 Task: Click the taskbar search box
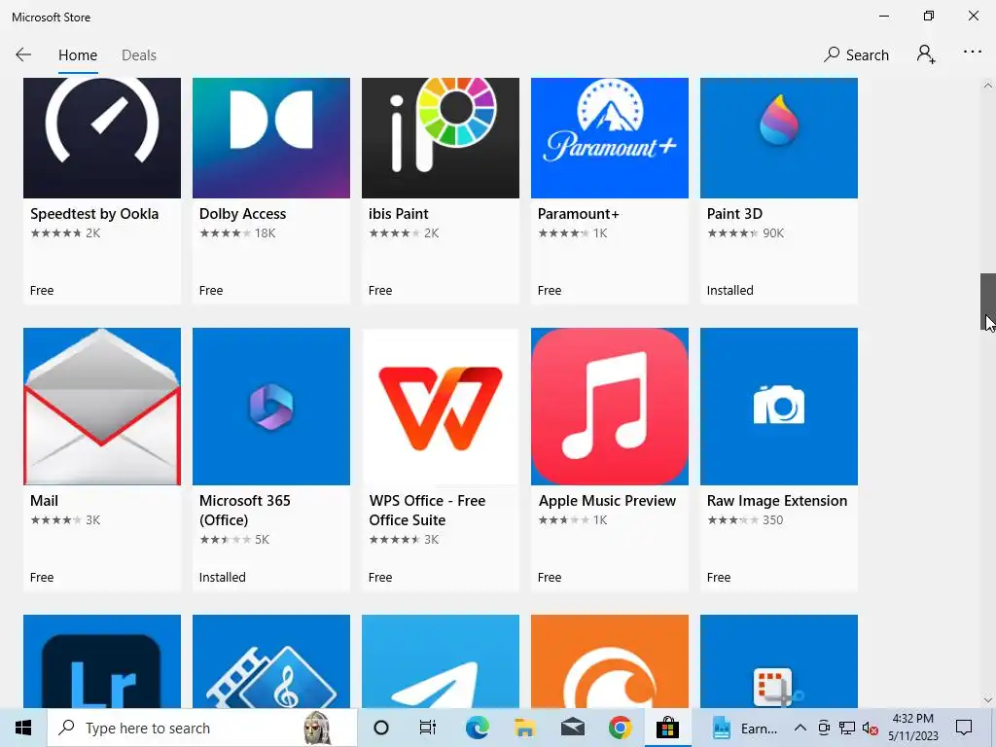point(202,728)
